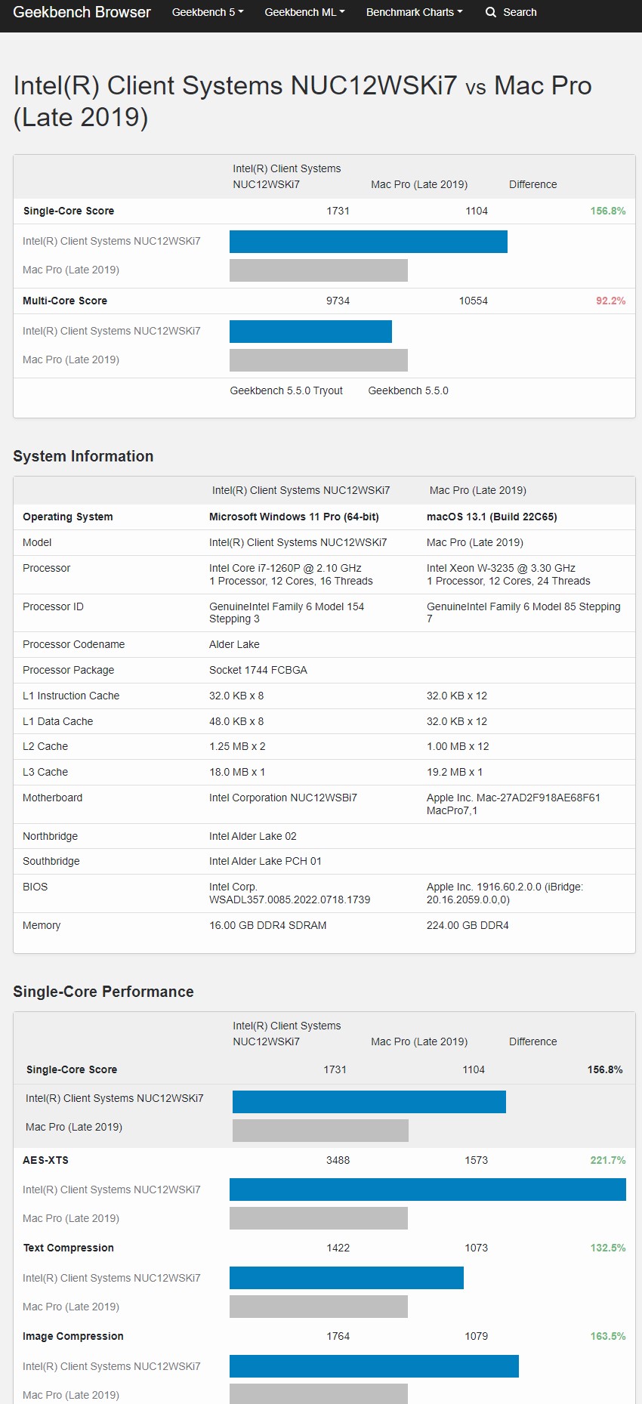The width and height of the screenshot is (642, 1404).
Task: Click the blue Image Compression bar
Action: tap(374, 1366)
